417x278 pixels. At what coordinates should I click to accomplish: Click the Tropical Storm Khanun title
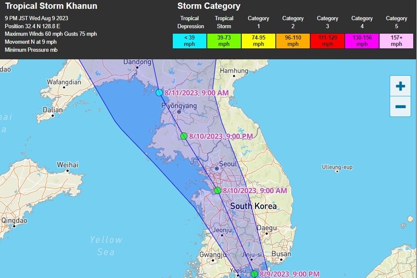click(51, 6)
